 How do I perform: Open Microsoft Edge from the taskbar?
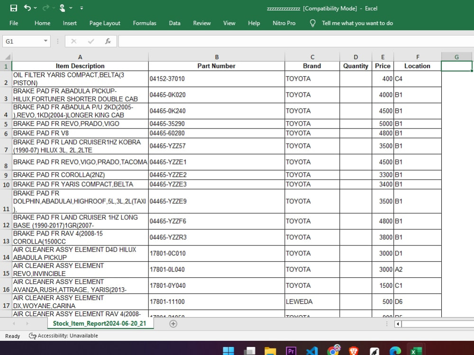[x=395, y=351]
